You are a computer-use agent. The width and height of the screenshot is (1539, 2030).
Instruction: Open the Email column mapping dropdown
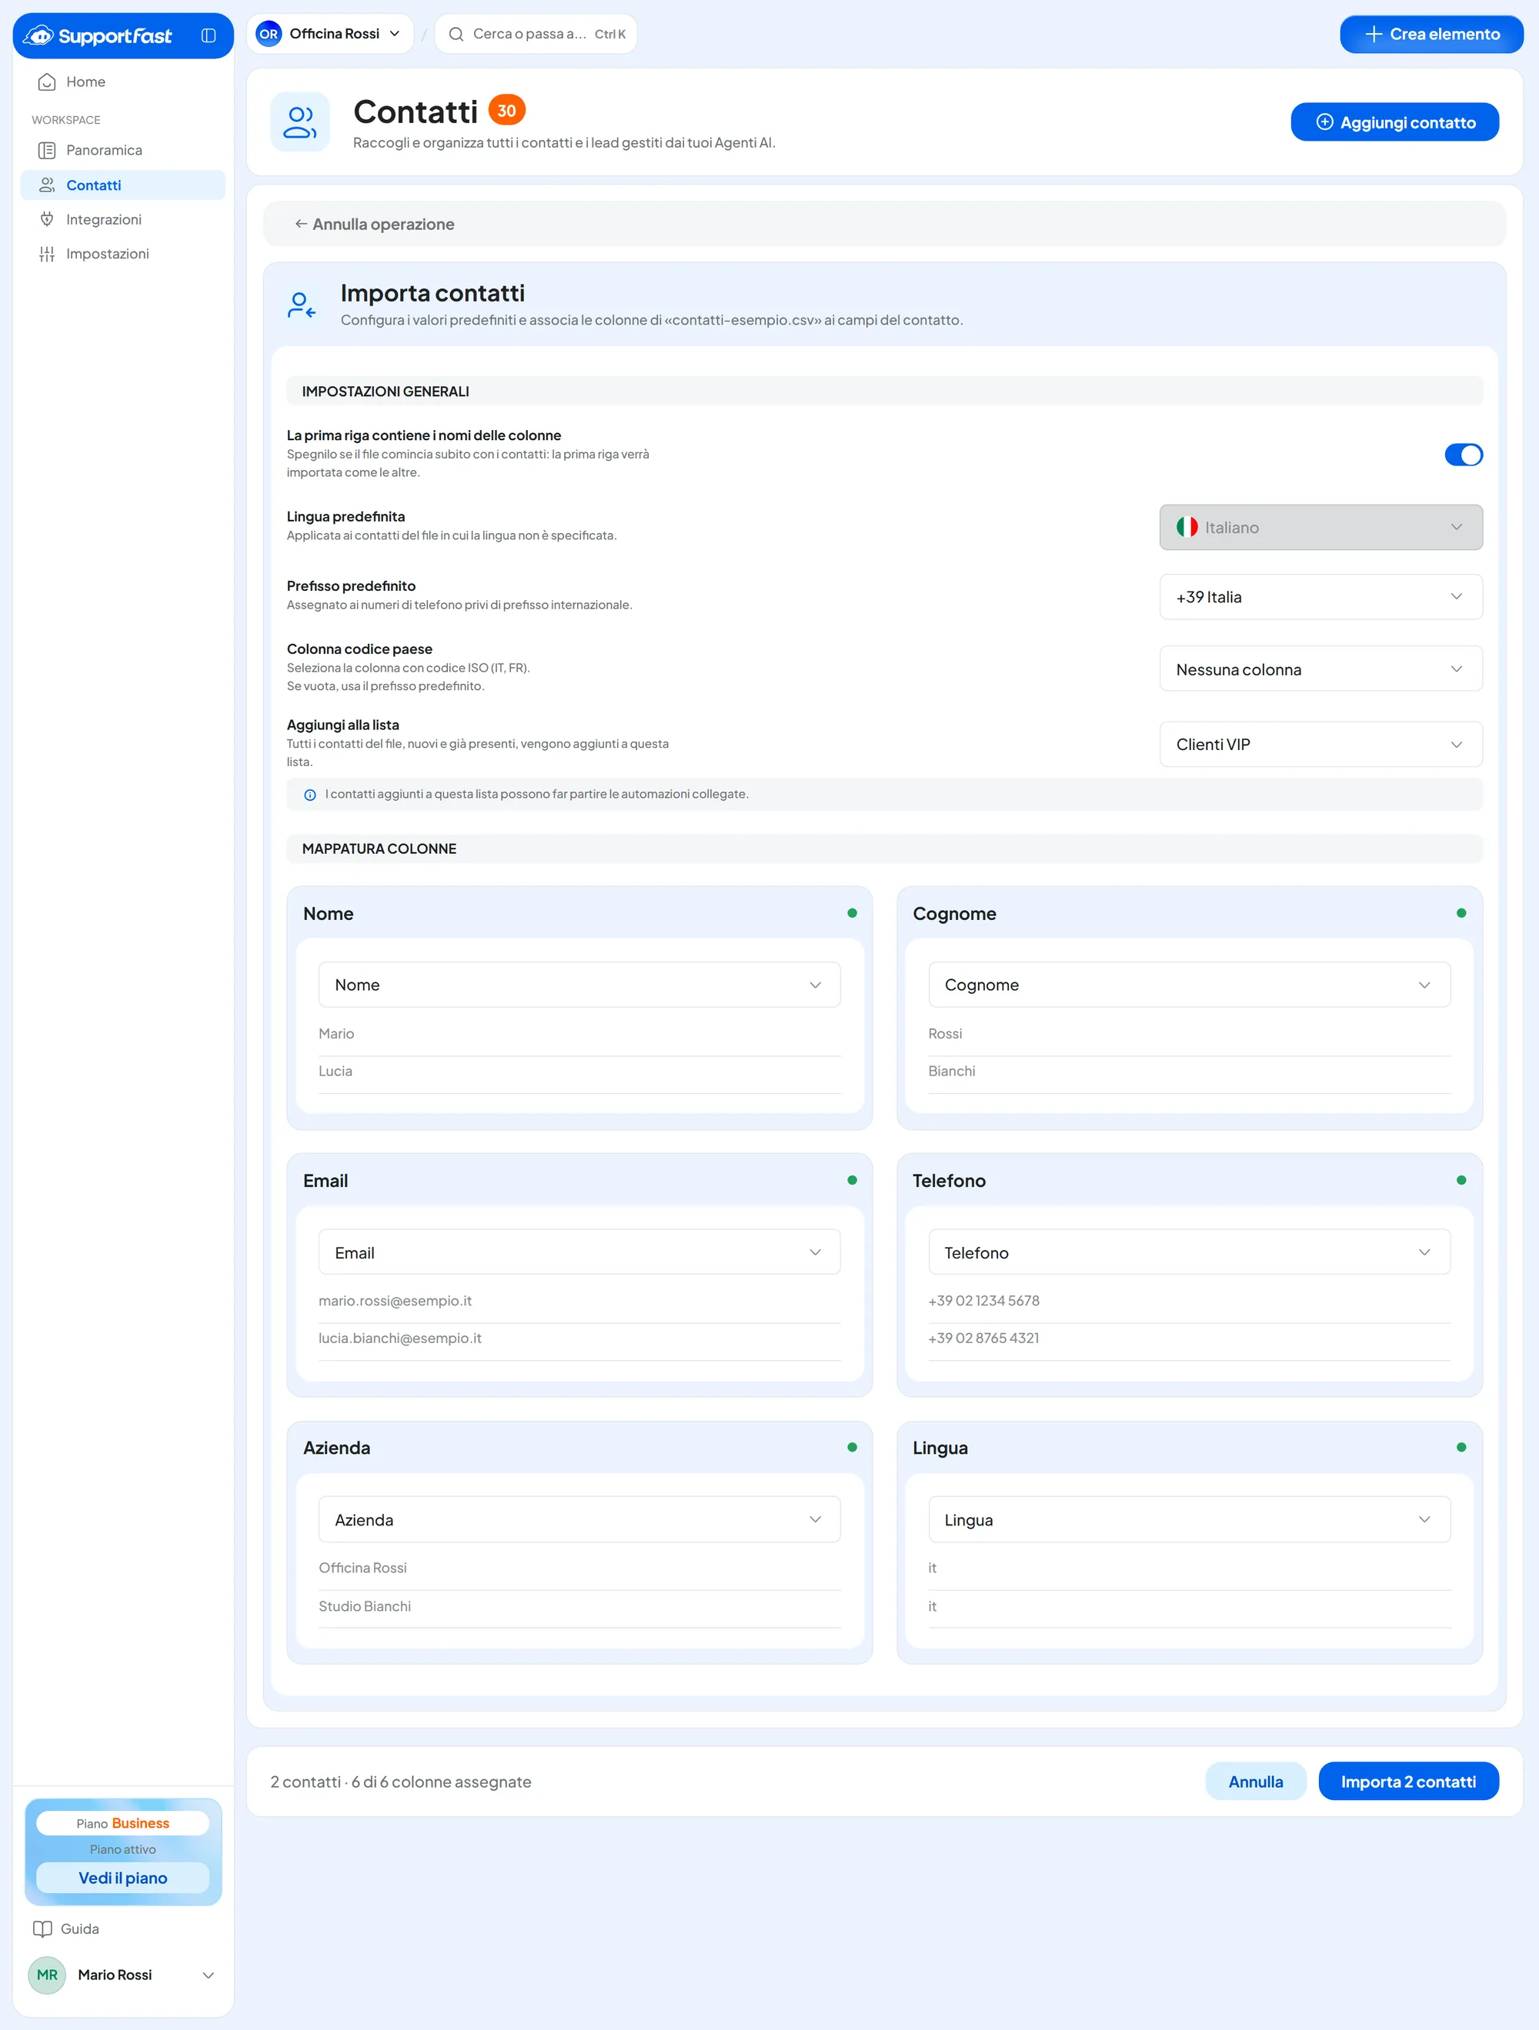click(579, 1252)
